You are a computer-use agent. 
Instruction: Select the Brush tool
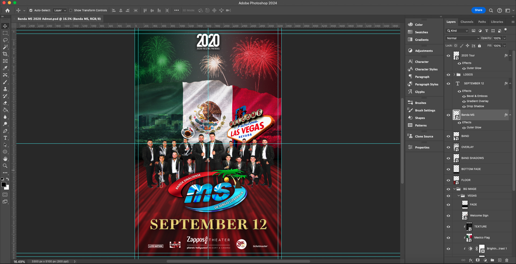pos(5,82)
